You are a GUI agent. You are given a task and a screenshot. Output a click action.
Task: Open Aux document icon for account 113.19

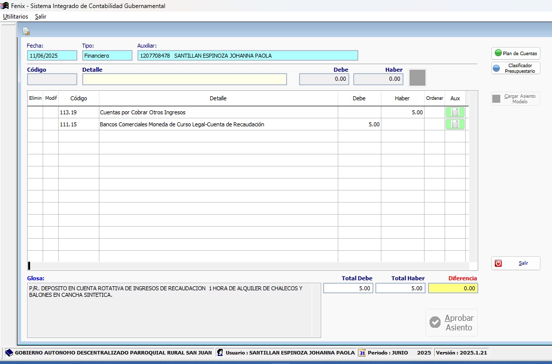[455, 112]
